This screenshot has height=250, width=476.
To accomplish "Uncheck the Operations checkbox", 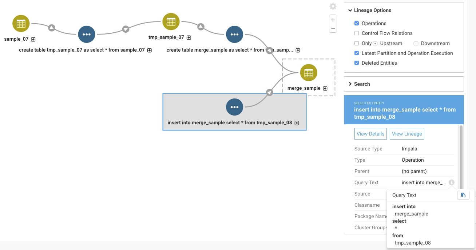I will click(357, 23).
